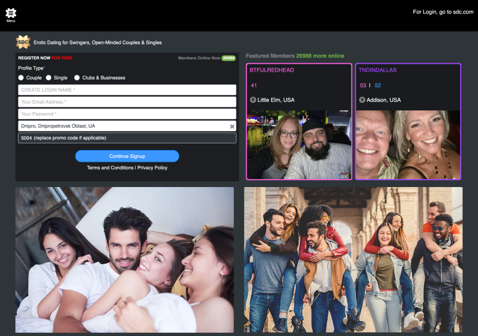Viewport: 478px width, 336px height.
Task: Open the Privacy Policy link
Action: tap(152, 168)
